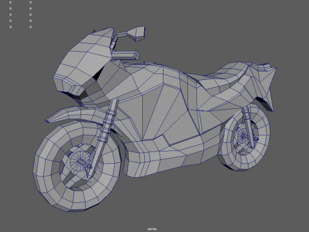Select the cylindrical handlebar grip
Screen dimensions: 309x232
click(x=126, y=55)
